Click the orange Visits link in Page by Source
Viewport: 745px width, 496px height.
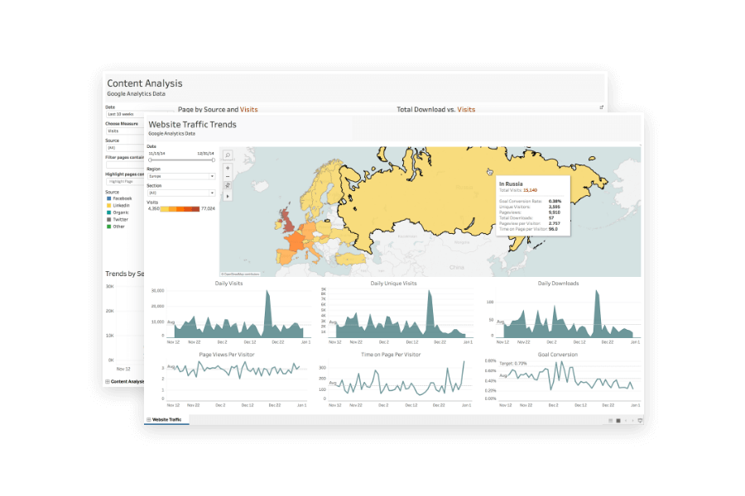pyautogui.click(x=249, y=109)
